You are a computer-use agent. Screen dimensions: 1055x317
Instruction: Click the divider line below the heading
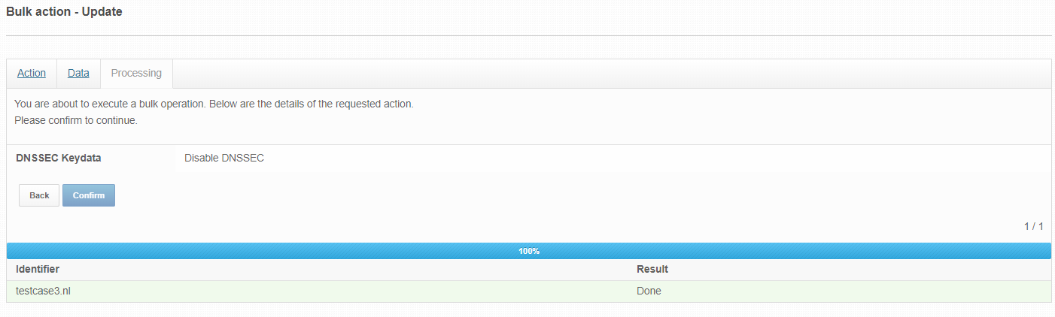[x=528, y=35]
